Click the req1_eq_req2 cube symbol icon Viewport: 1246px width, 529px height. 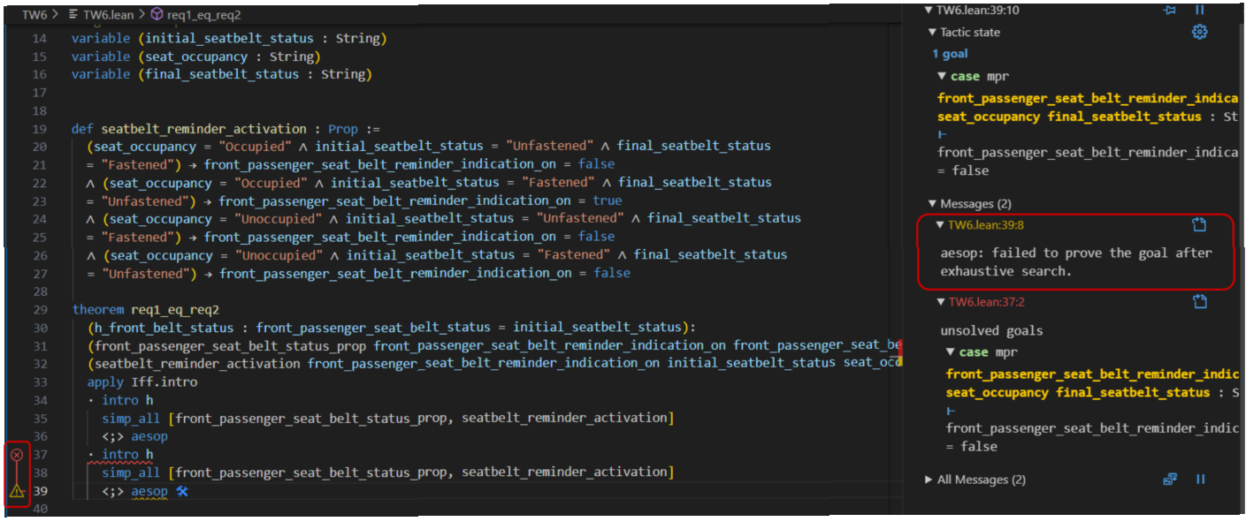(157, 15)
